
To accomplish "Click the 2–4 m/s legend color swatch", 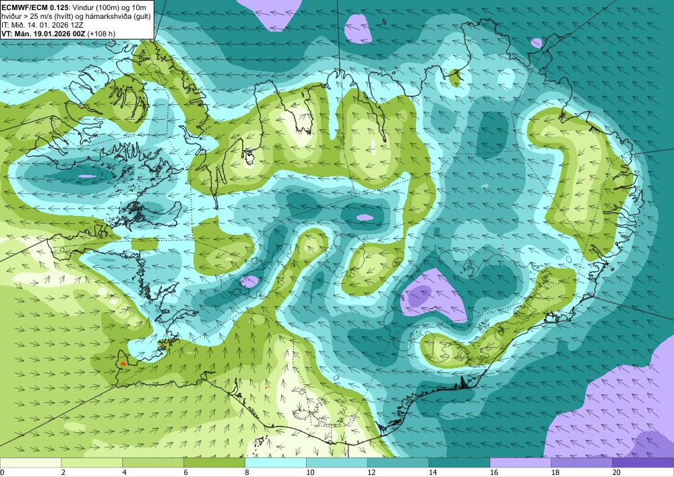I will (92, 462).
